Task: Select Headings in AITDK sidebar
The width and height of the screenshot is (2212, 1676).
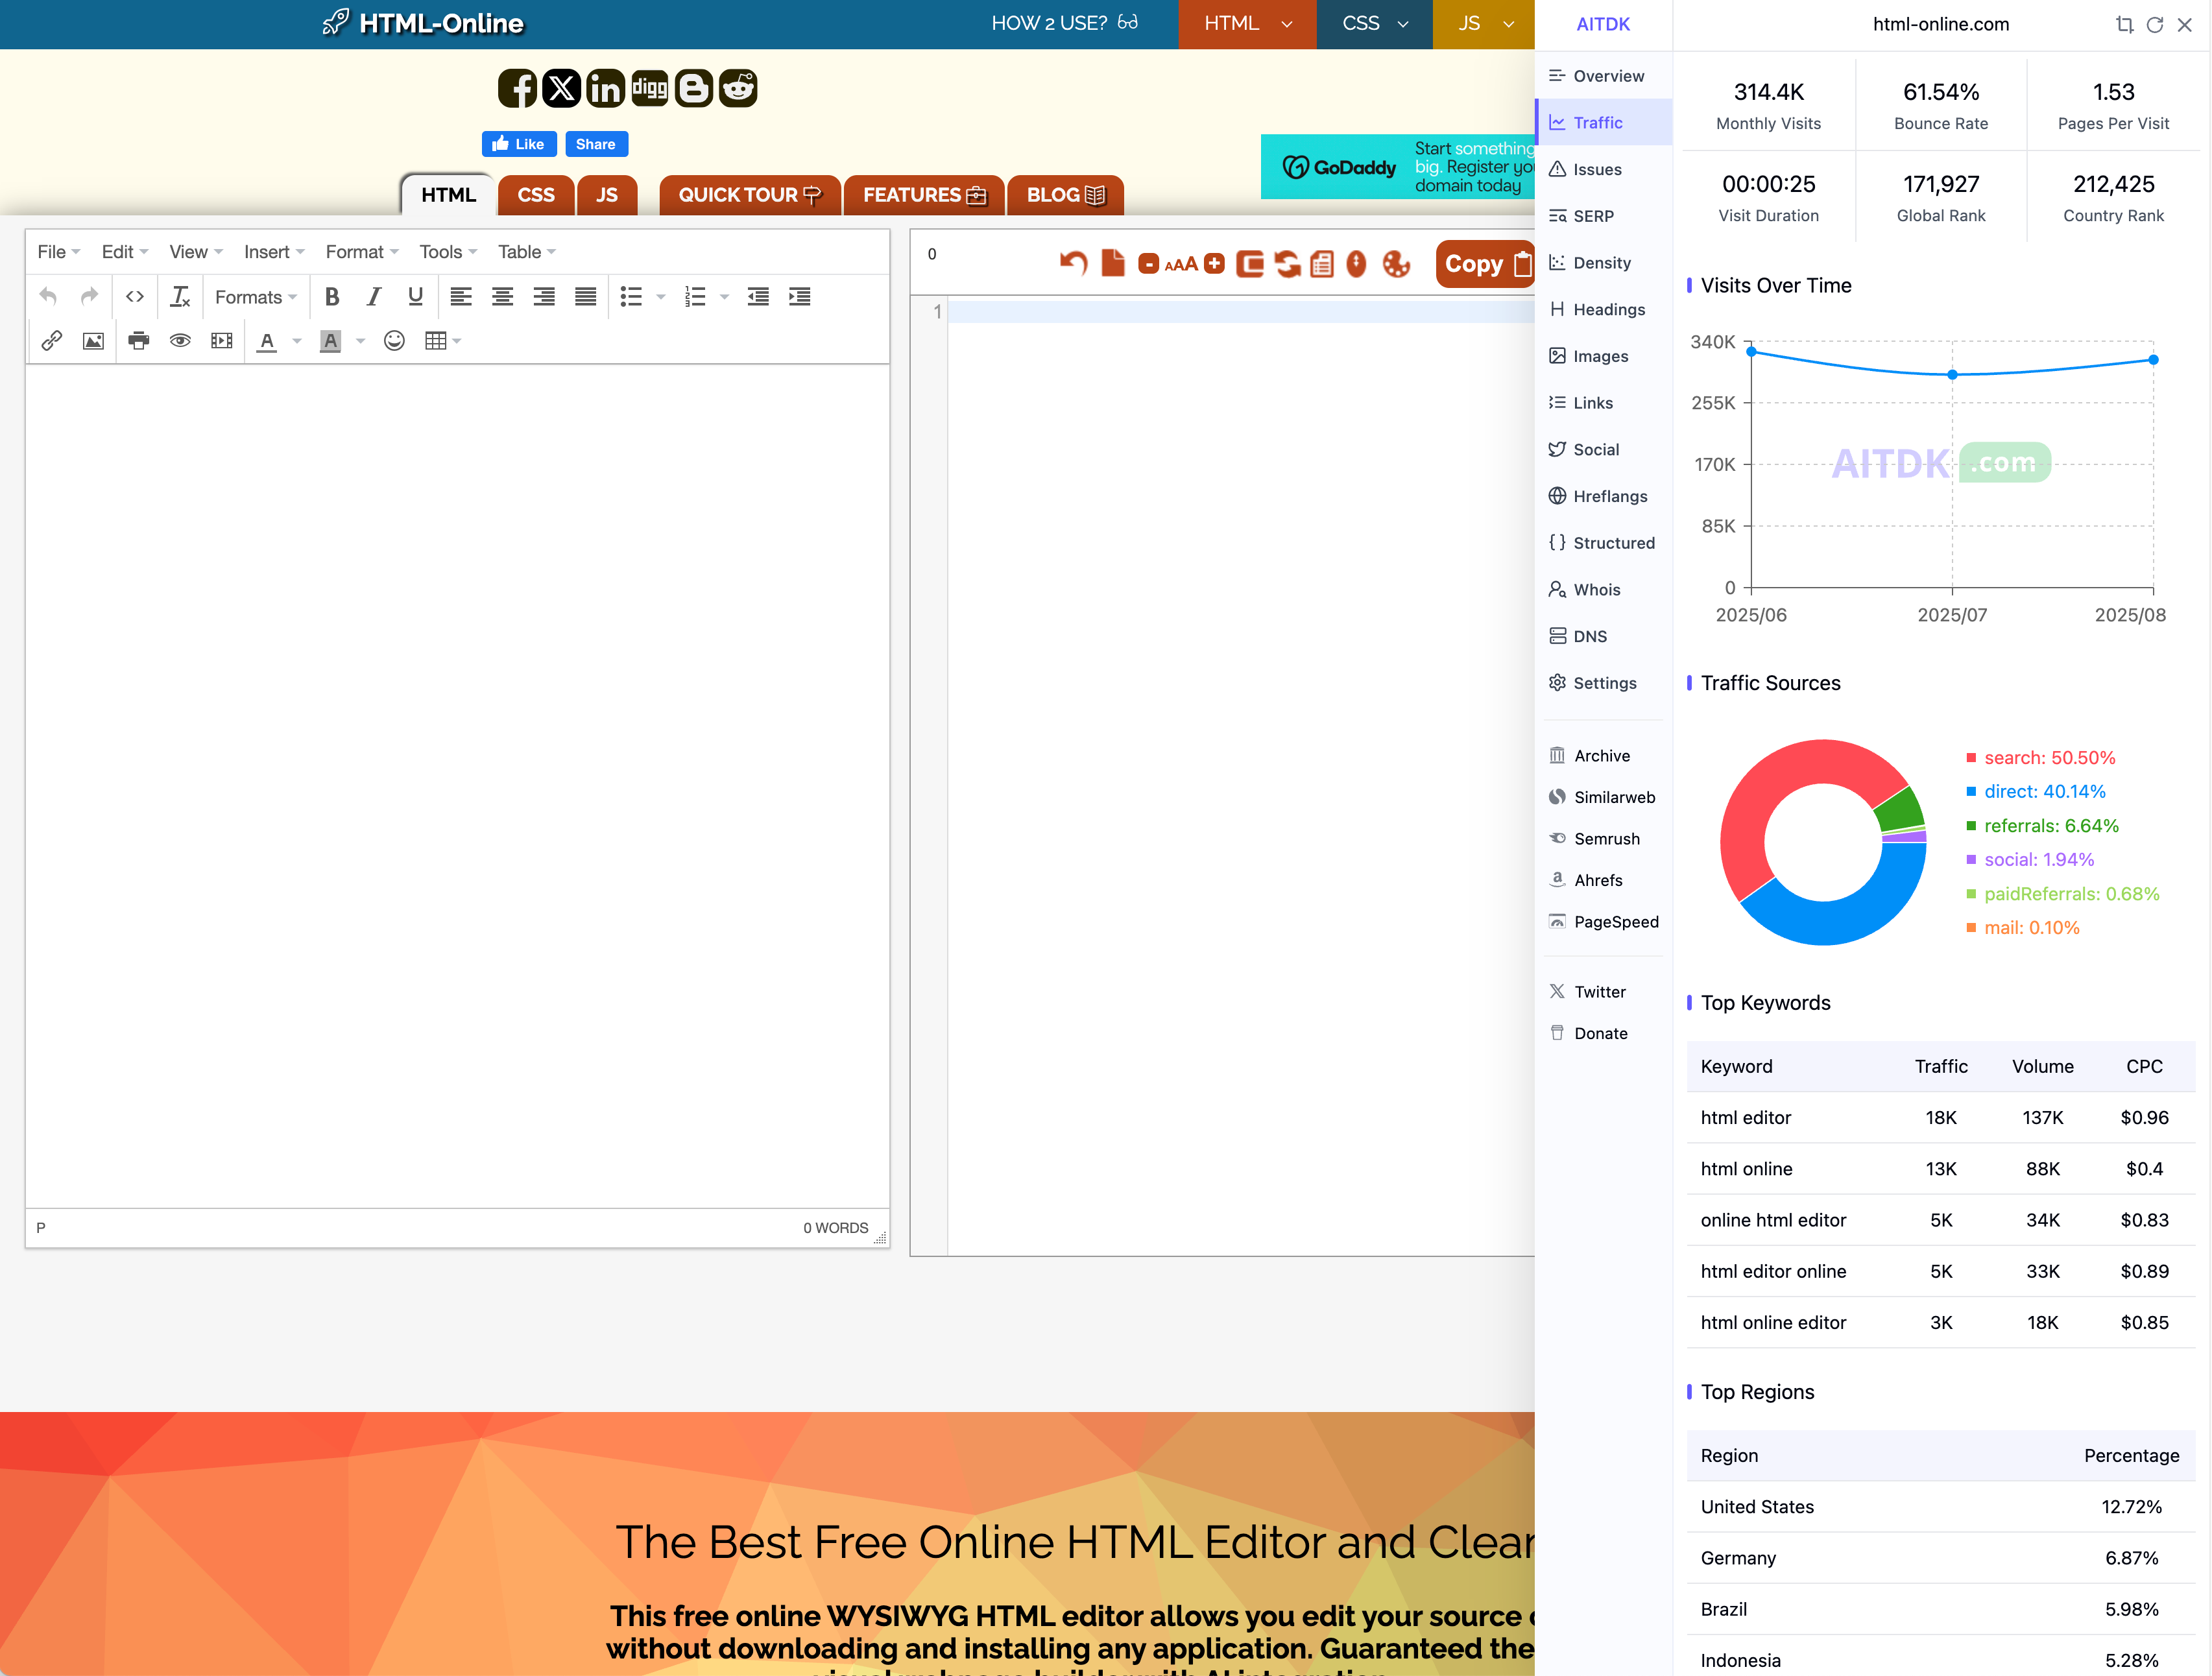Action: pos(1603,310)
